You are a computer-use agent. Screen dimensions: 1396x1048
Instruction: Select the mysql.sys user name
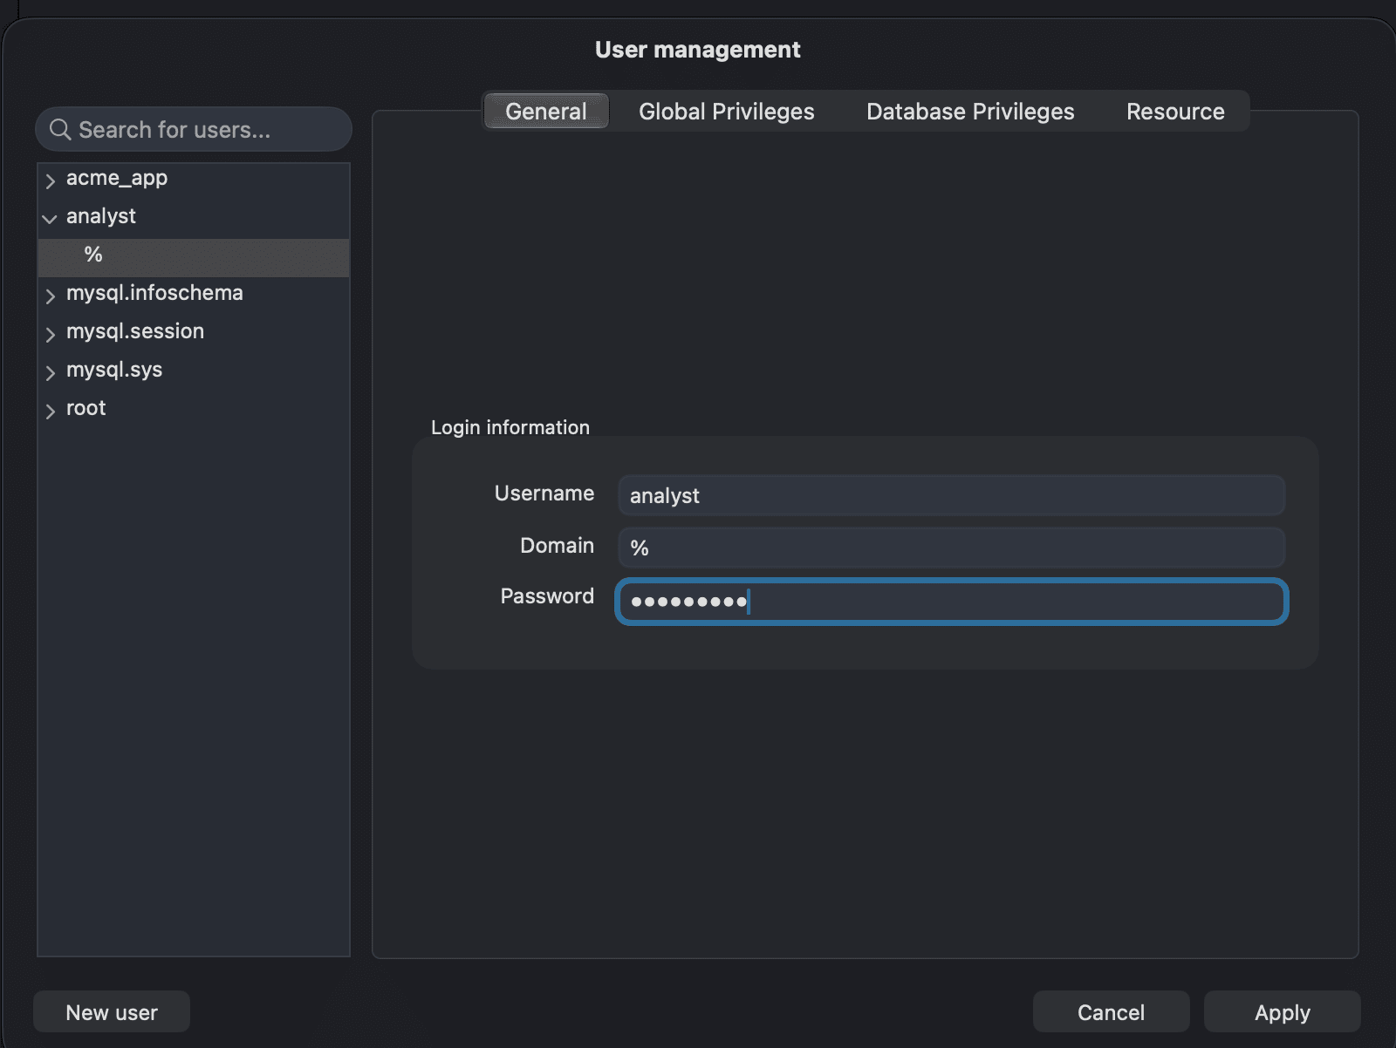coord(114,370)
